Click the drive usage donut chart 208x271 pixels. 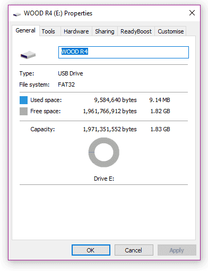104,153
